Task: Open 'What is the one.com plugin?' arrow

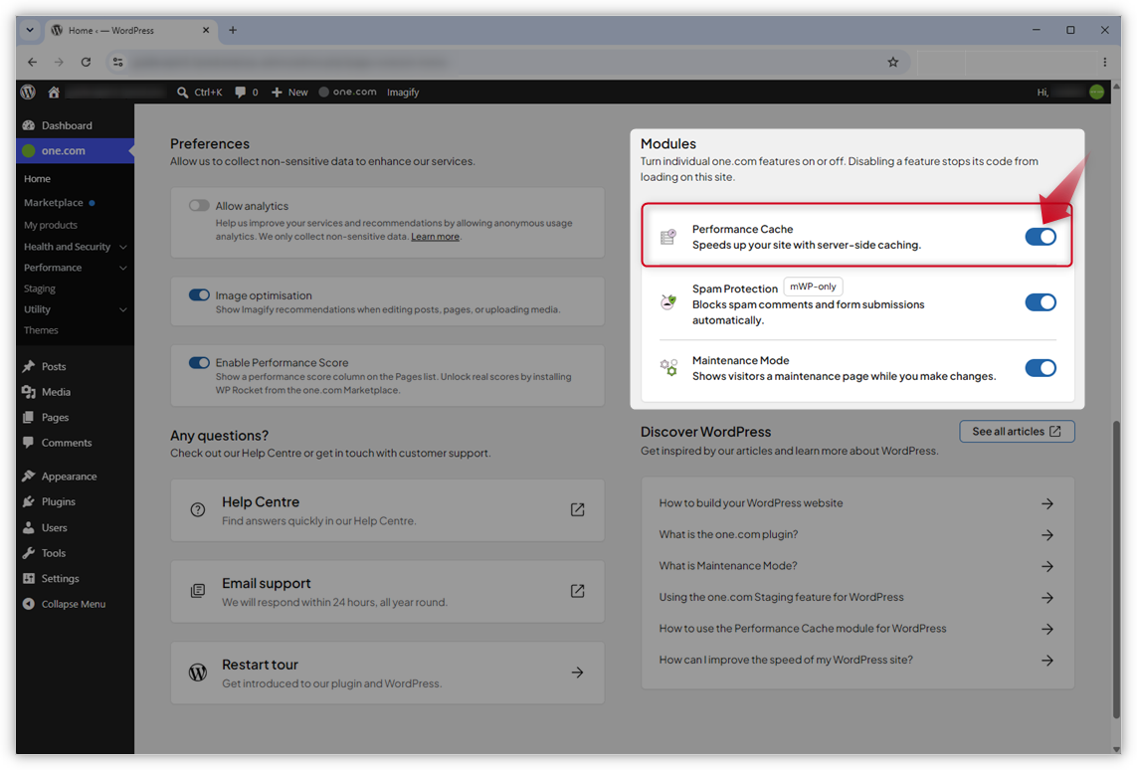Action: pos(1047,535)
